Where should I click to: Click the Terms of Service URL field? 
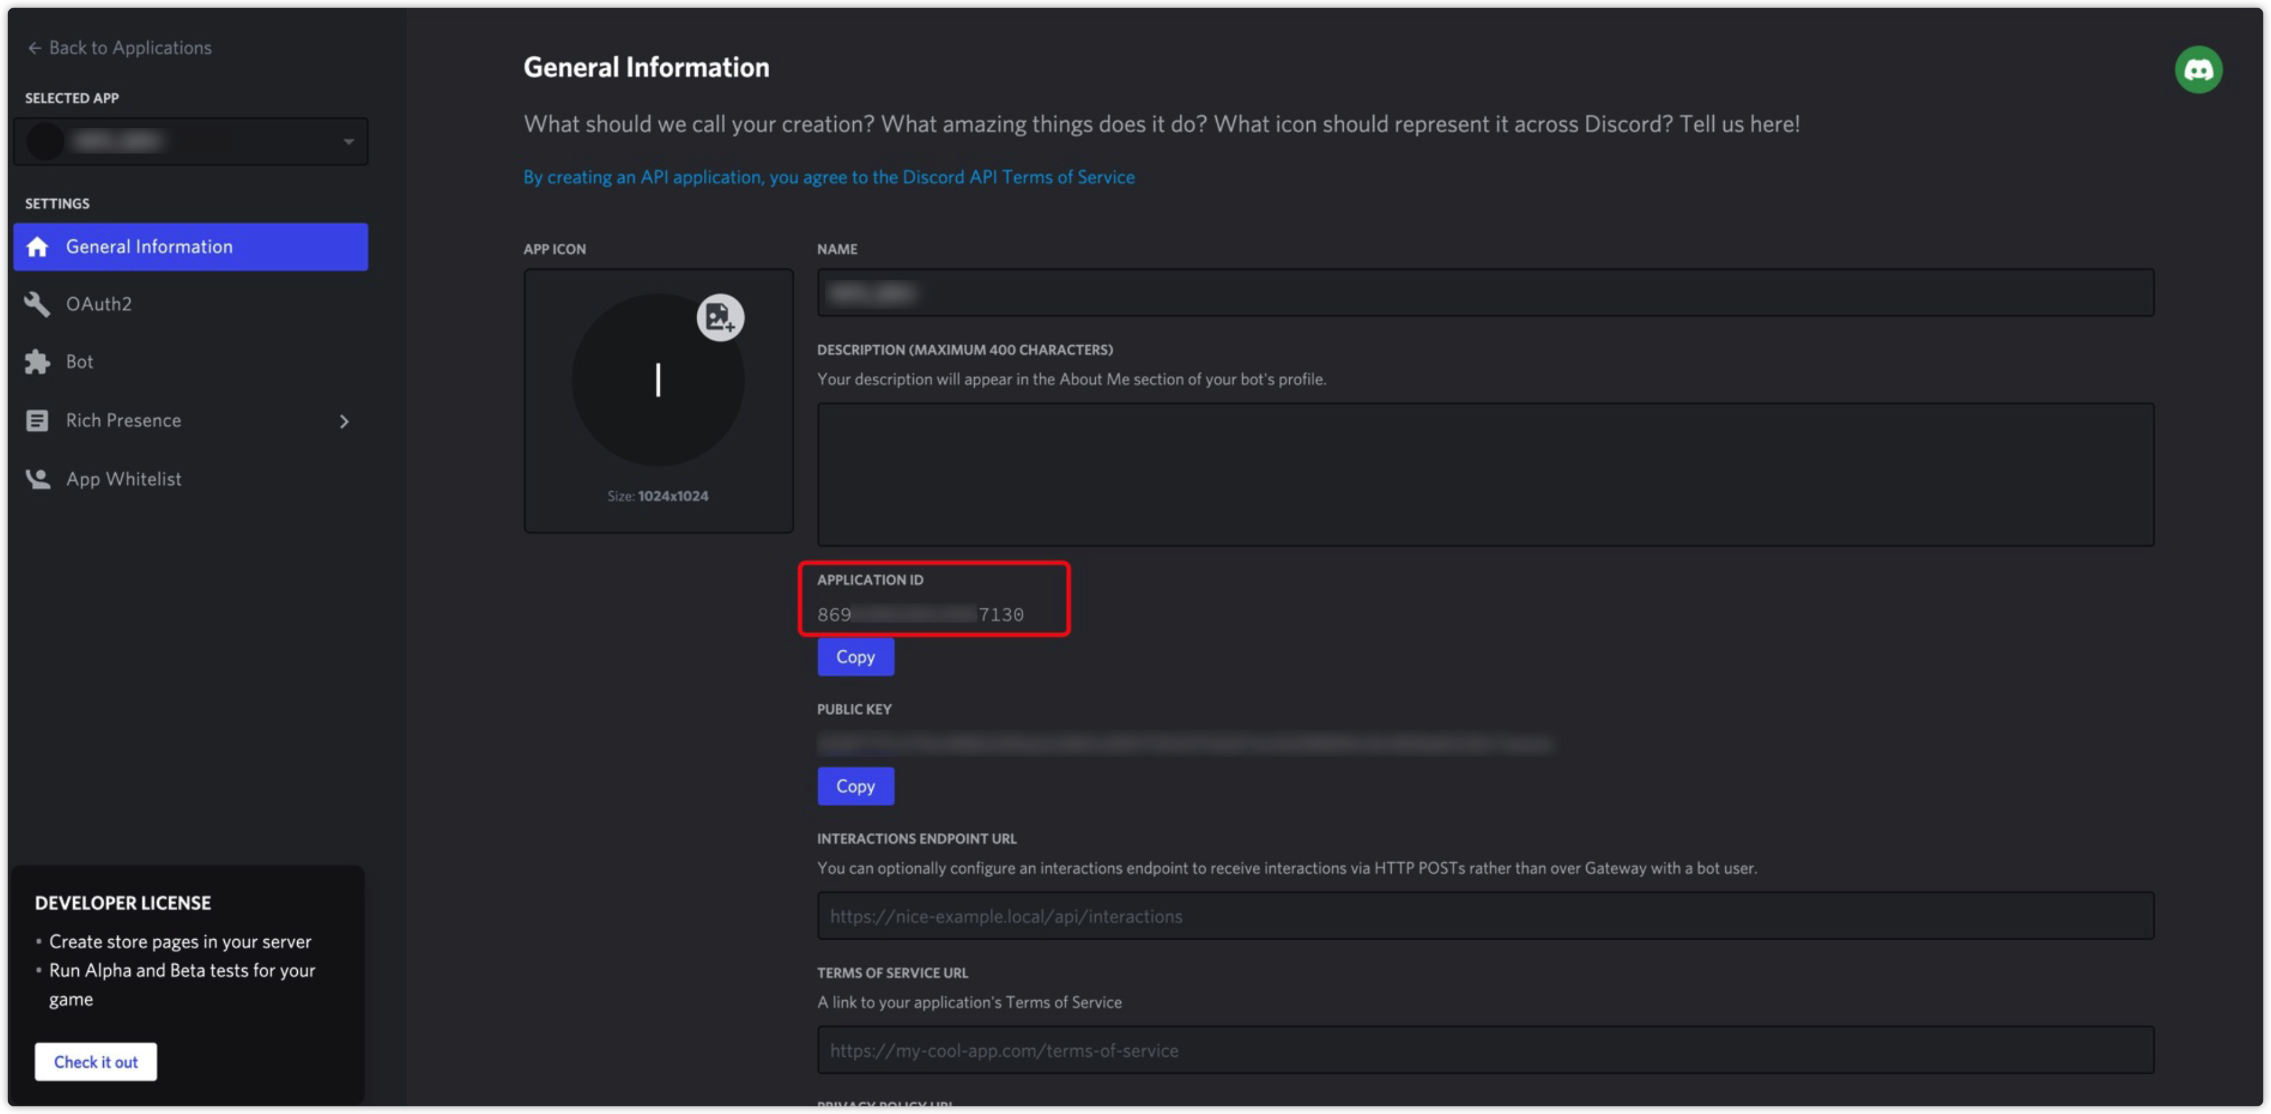[1485, 1050]
